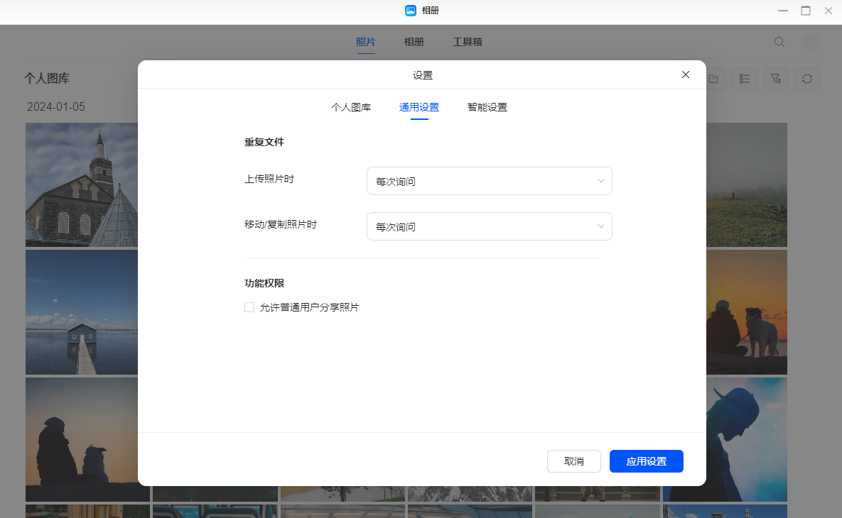The image size is (842, 518).
Task: Click the folder view toolbar icon
Action: 714,79
